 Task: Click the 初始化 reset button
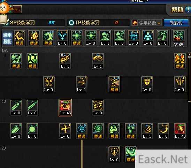pyautogui.click(x=176, y=23)
